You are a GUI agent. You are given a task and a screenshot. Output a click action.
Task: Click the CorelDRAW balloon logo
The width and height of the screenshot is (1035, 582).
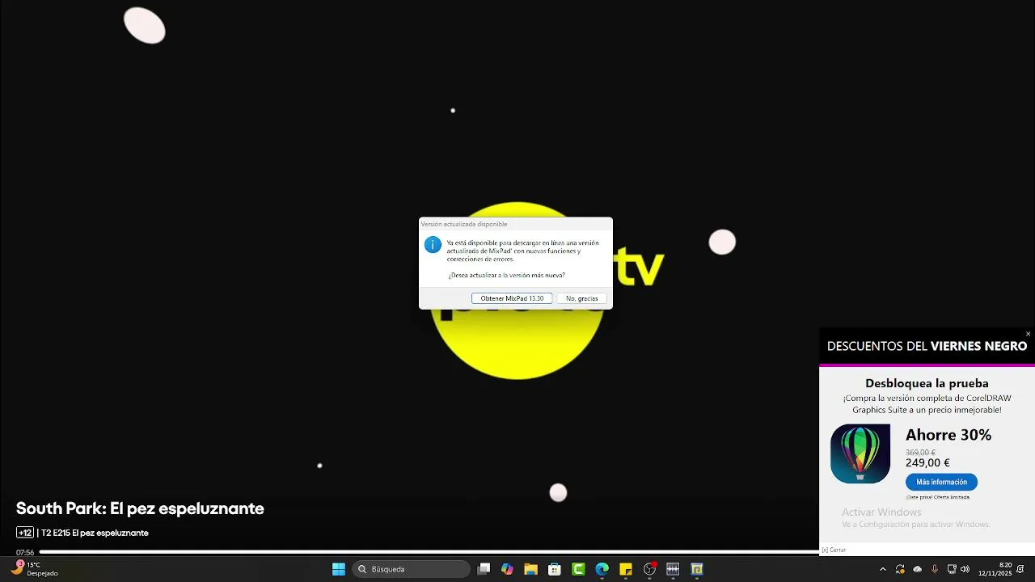[860, 453]
